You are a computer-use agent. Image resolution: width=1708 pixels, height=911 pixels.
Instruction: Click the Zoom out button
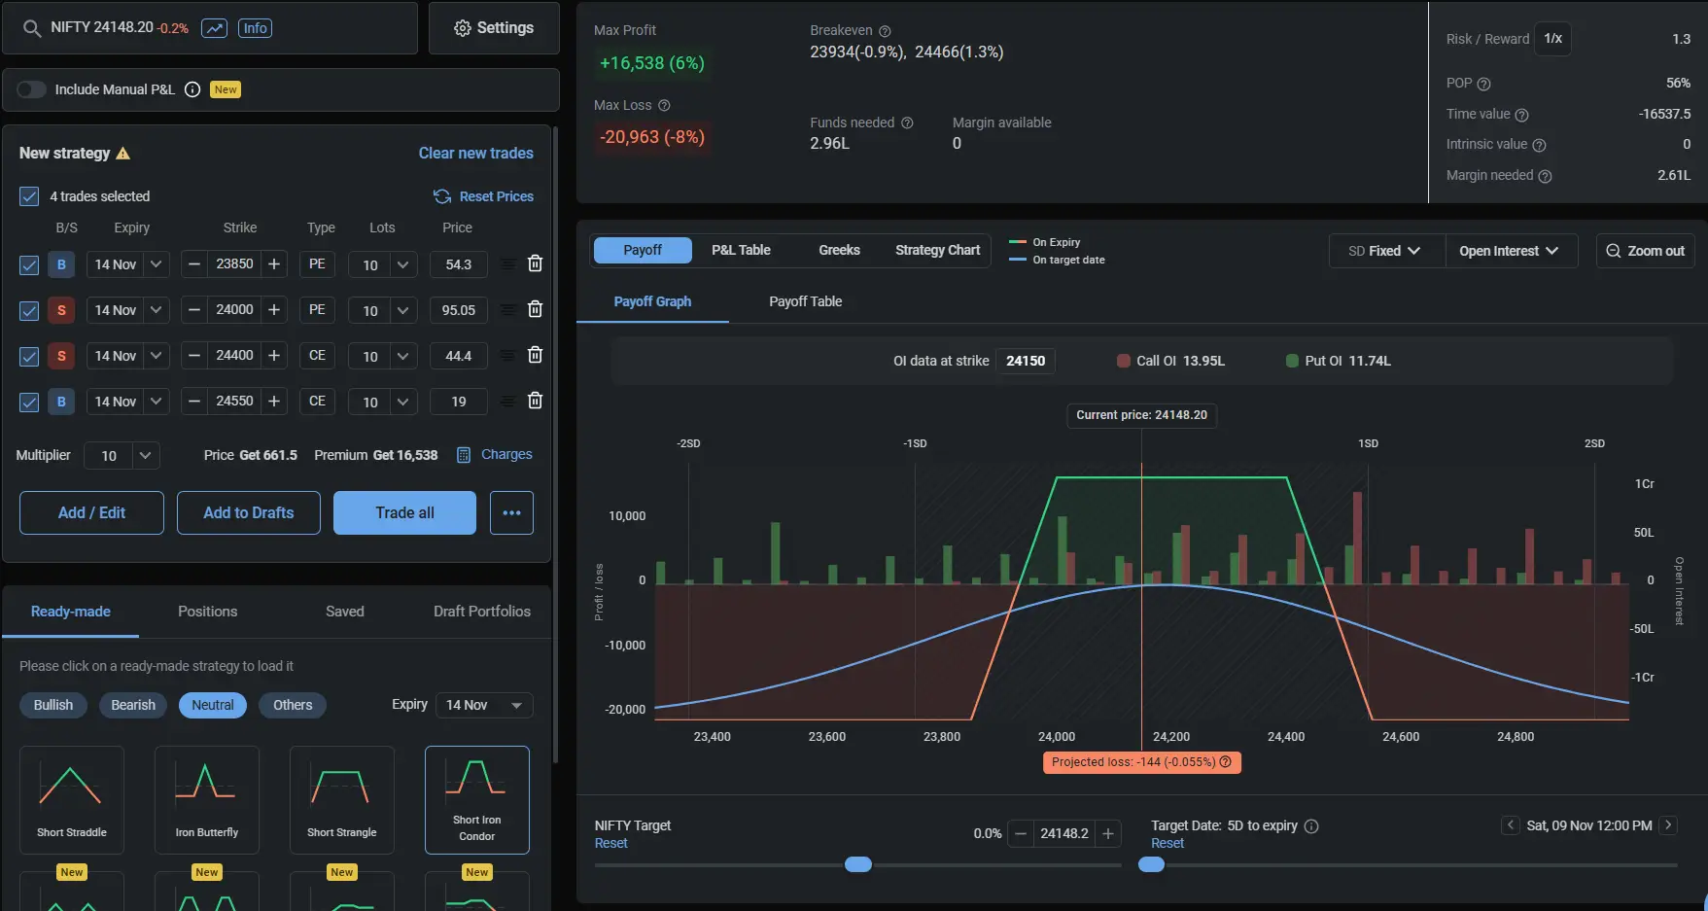(x=1645, y=251)
